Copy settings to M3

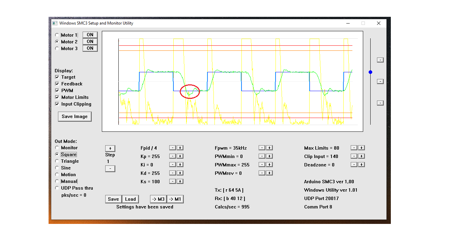tap(158, 199)
